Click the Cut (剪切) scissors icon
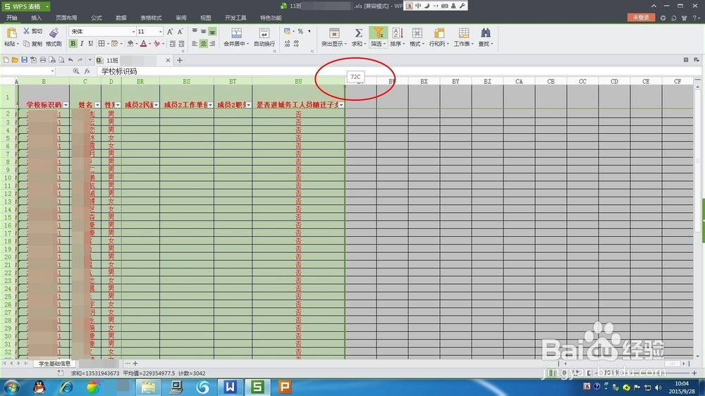Image resolution: width=705 pixels, height=396 pixels. 26,31
